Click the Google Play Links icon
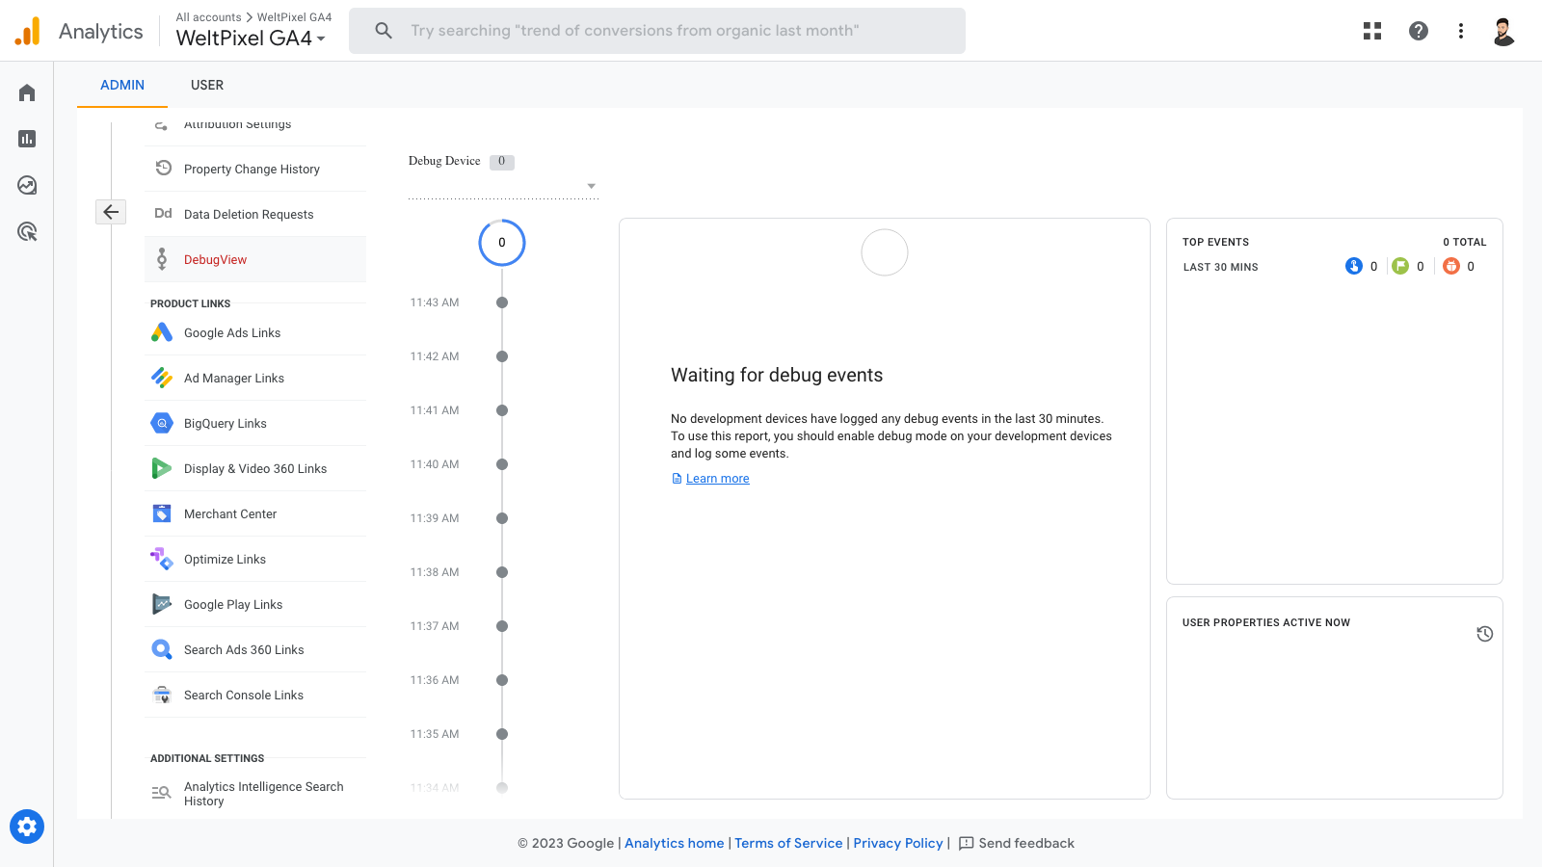 tap(162, 604)
